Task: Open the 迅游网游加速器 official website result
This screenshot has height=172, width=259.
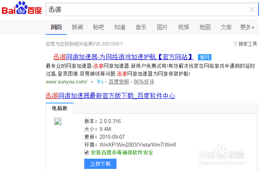Action: tap(124, 57)
